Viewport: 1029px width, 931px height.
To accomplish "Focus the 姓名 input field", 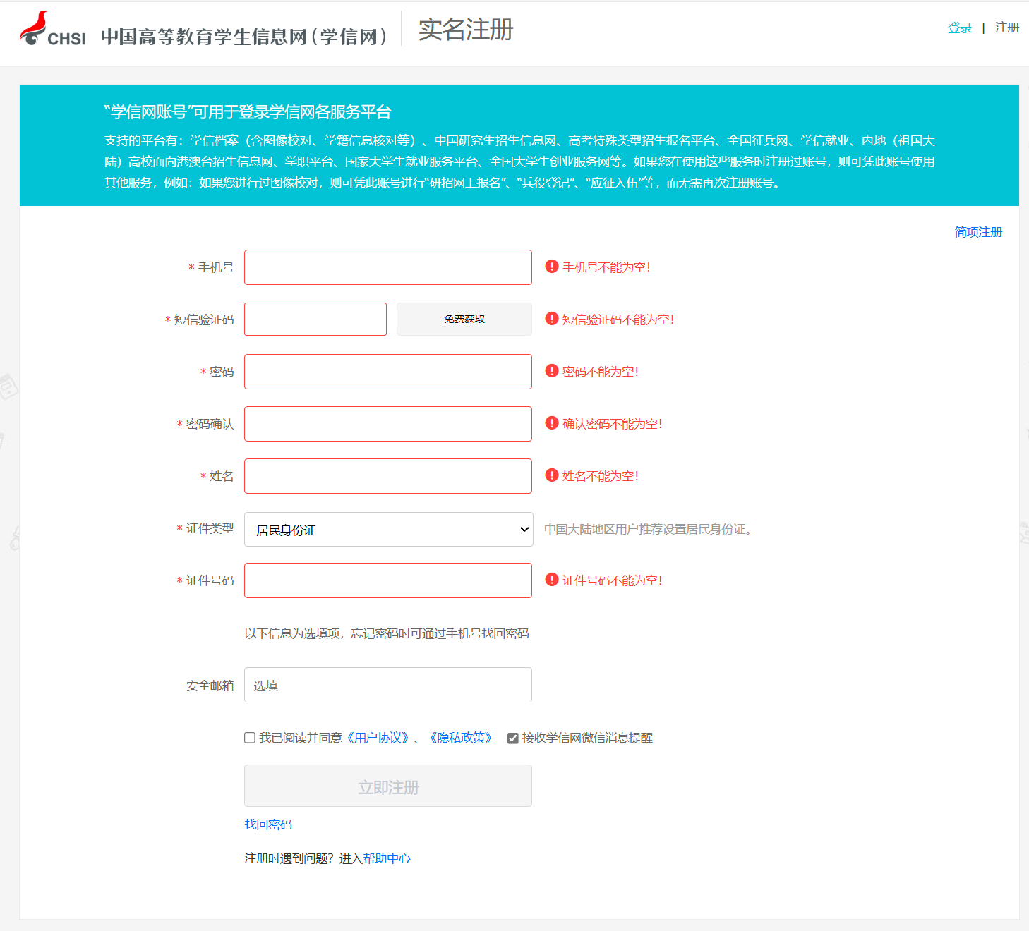I will point(388,476).
